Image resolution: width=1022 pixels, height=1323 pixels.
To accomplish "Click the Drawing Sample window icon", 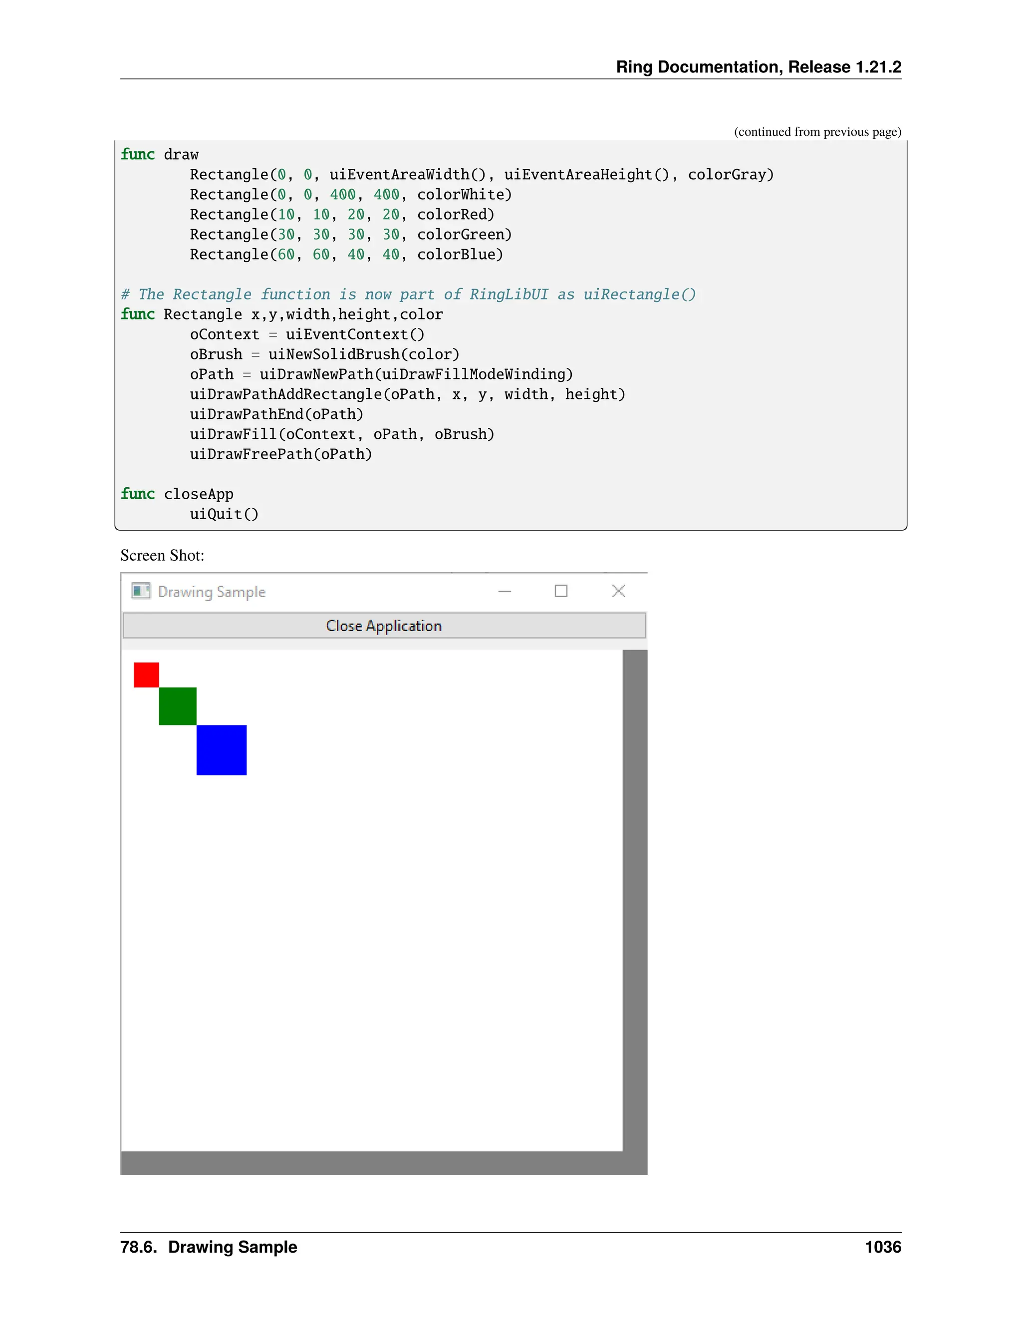I will coord(140,591).
